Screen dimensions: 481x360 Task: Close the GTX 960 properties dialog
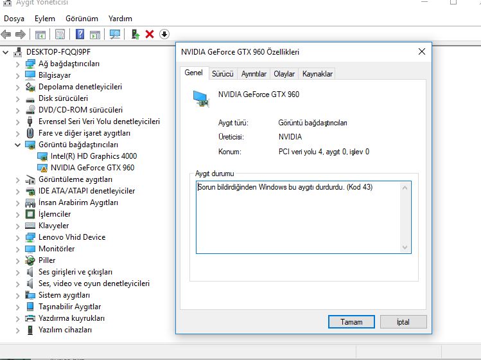[422, 51]
